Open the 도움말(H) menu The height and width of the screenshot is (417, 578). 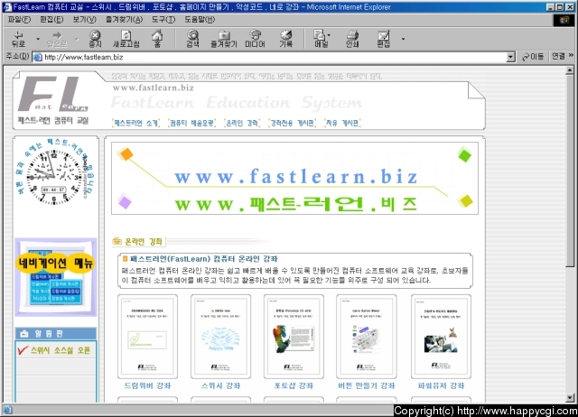click(x=200, y=20)
